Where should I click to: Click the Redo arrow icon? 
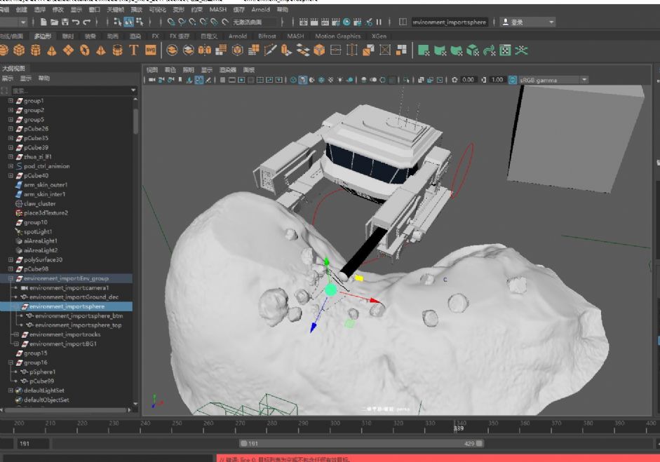(x=87, y=22)
